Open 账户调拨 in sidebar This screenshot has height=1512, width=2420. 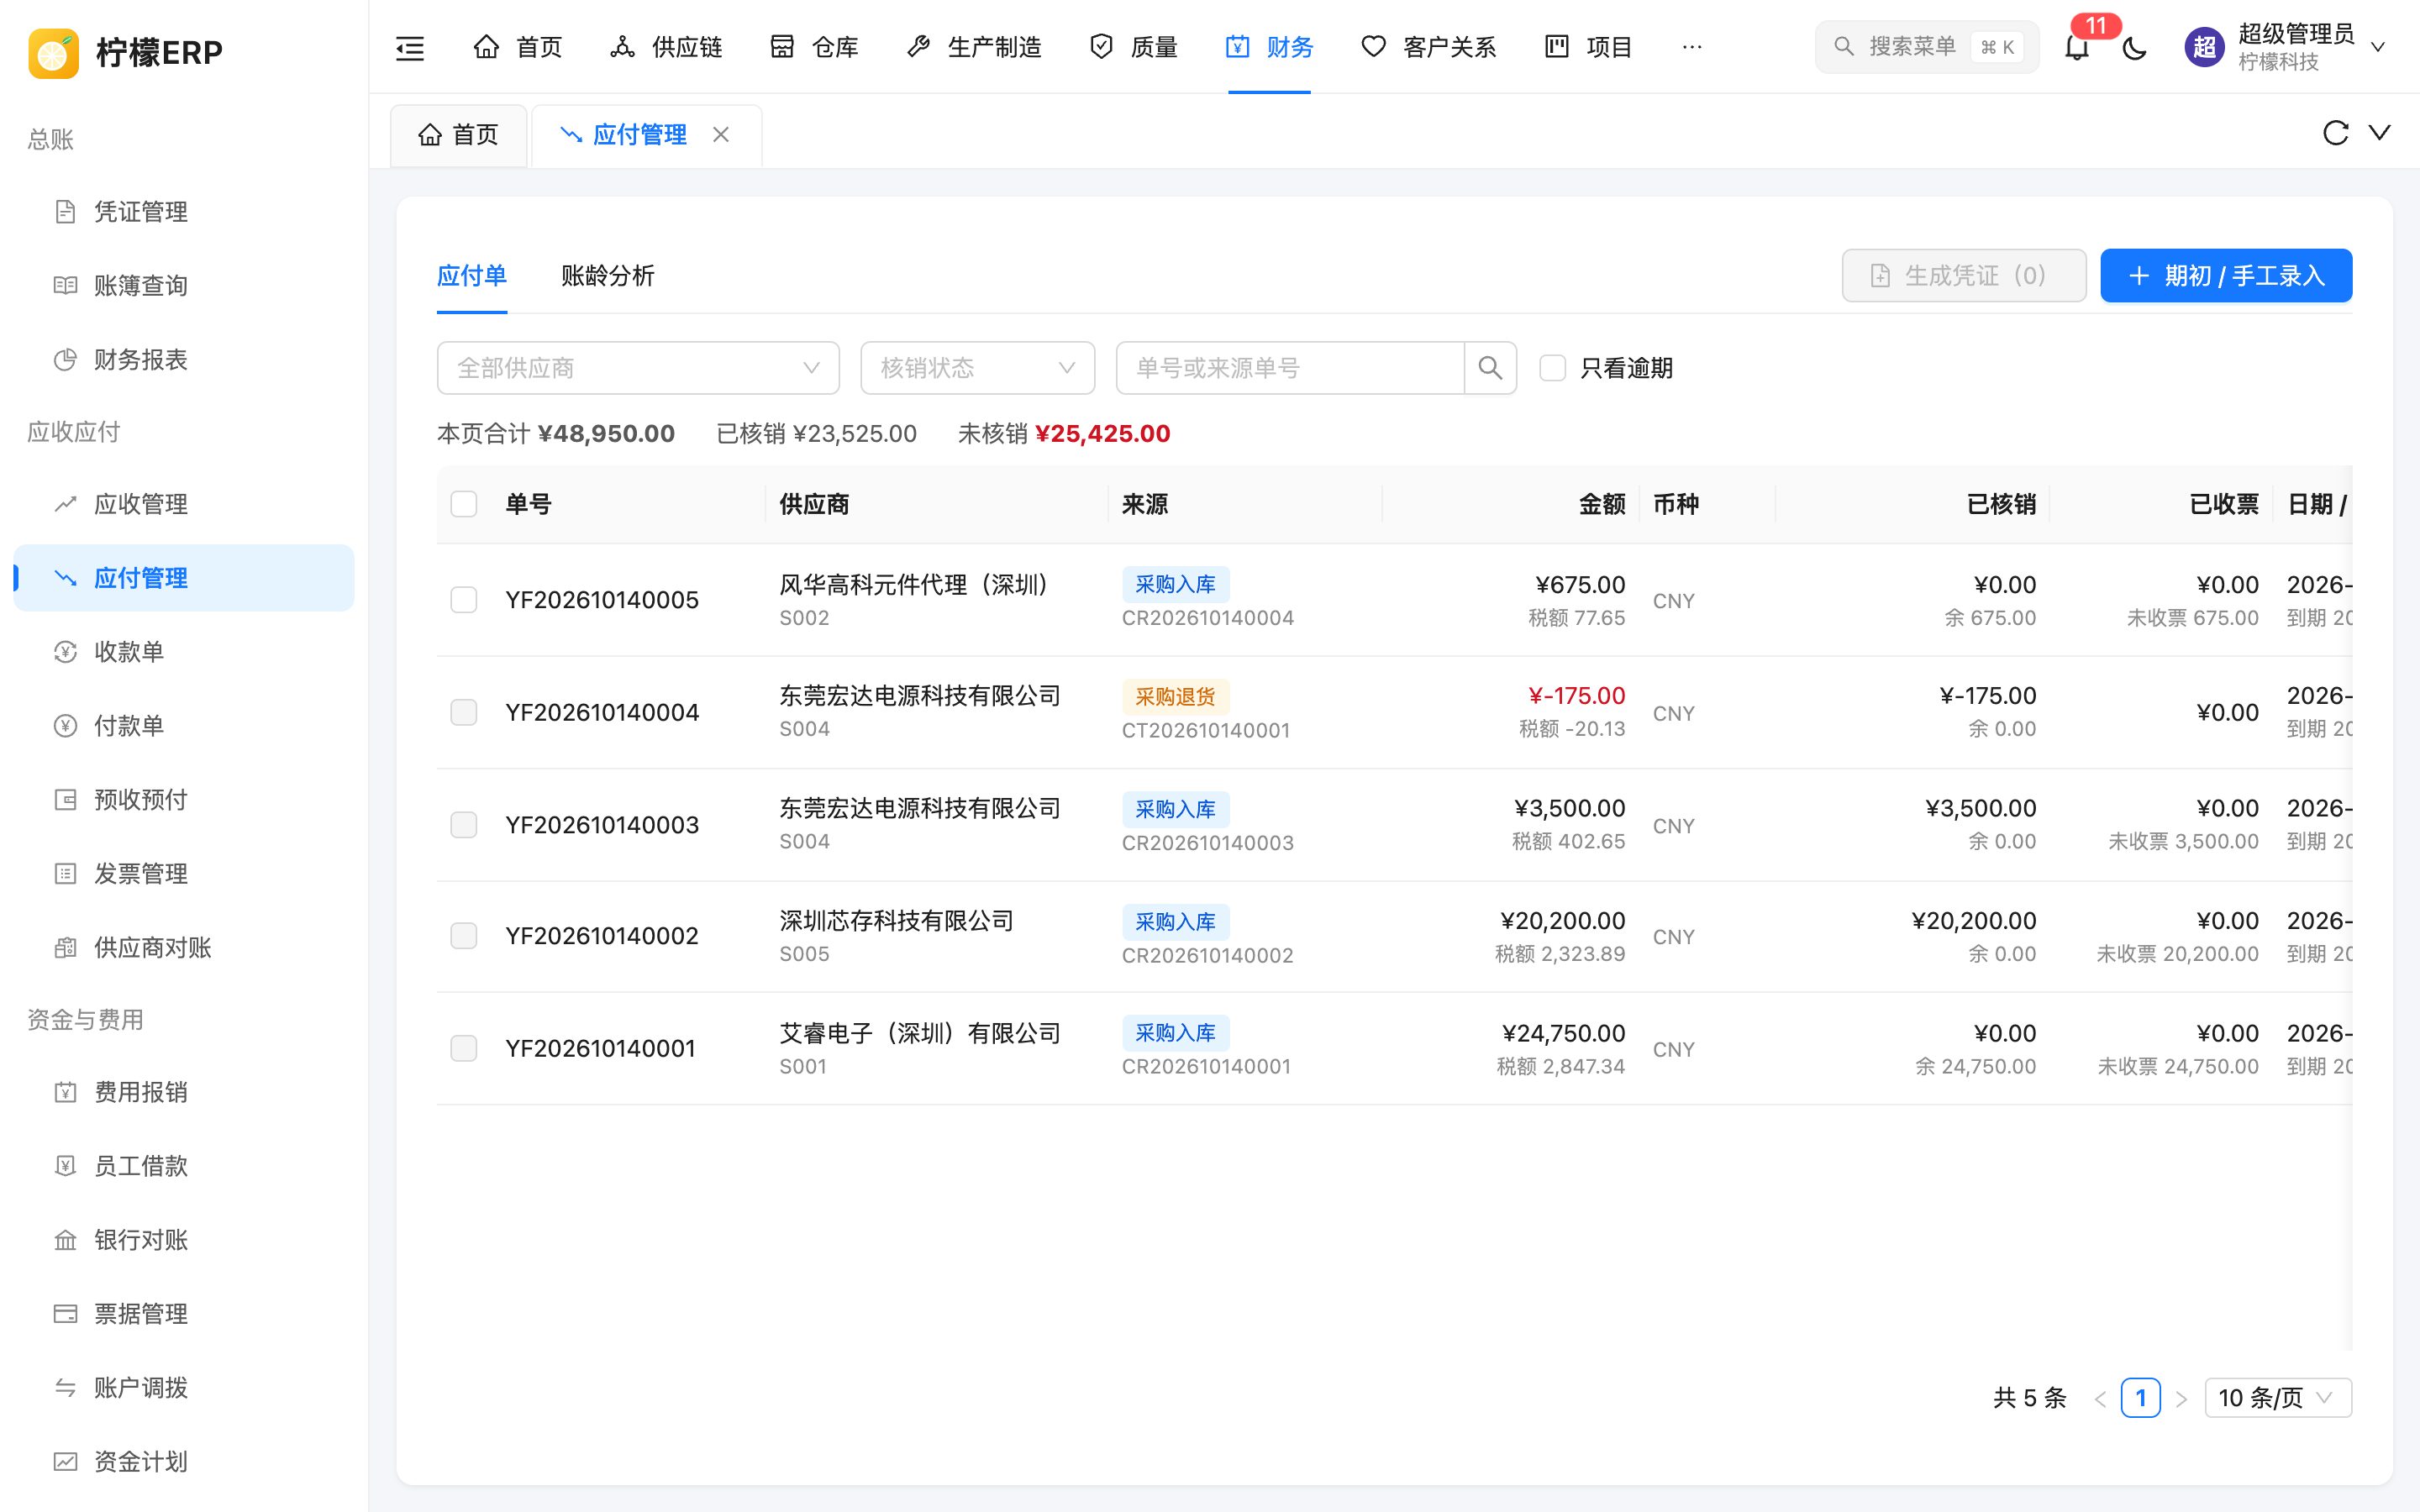[183, 1388]
